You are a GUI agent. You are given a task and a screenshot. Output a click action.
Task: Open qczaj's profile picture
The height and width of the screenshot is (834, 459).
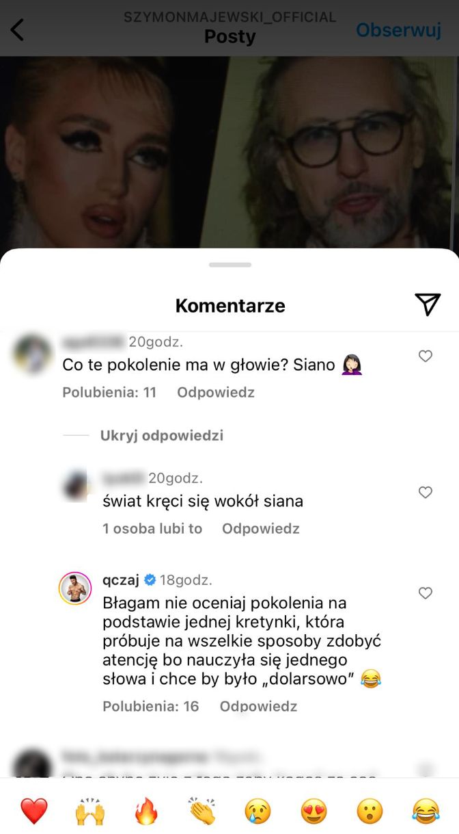75,588
